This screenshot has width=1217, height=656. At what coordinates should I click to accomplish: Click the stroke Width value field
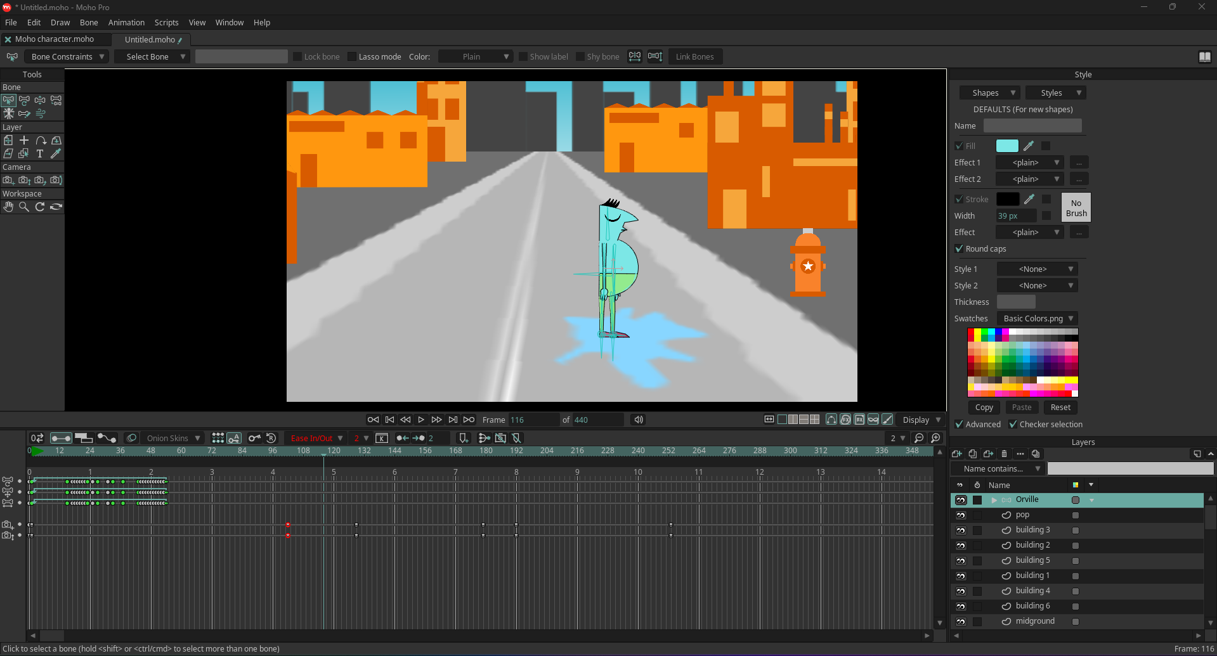1016,215
